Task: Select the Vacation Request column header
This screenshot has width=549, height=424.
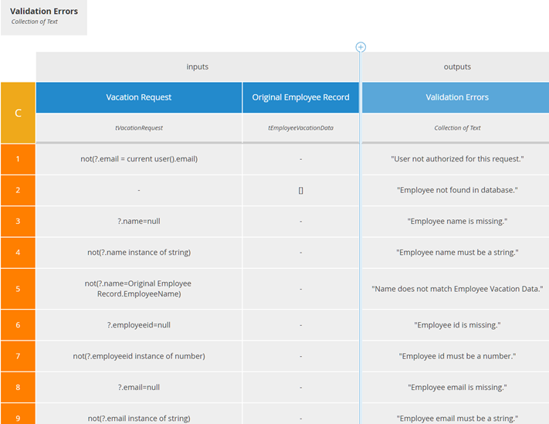Action: click(139, 97)
